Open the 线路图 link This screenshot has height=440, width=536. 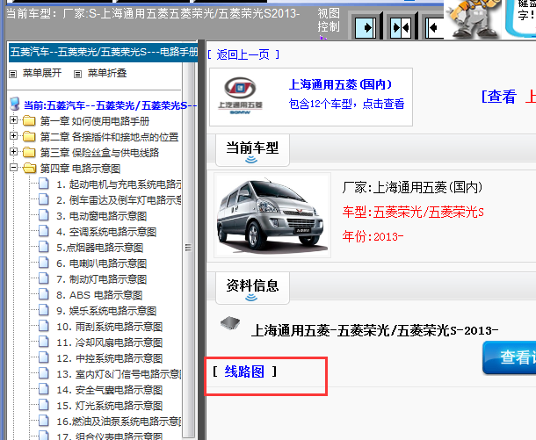click(x=244, y=371)
